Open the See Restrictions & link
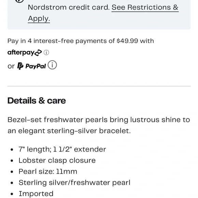Image resolution: width=198 pixels, height=198 pixels. [x=145, y=8]
